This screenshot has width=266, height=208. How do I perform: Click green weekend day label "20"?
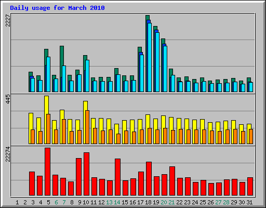coord(164,202)
